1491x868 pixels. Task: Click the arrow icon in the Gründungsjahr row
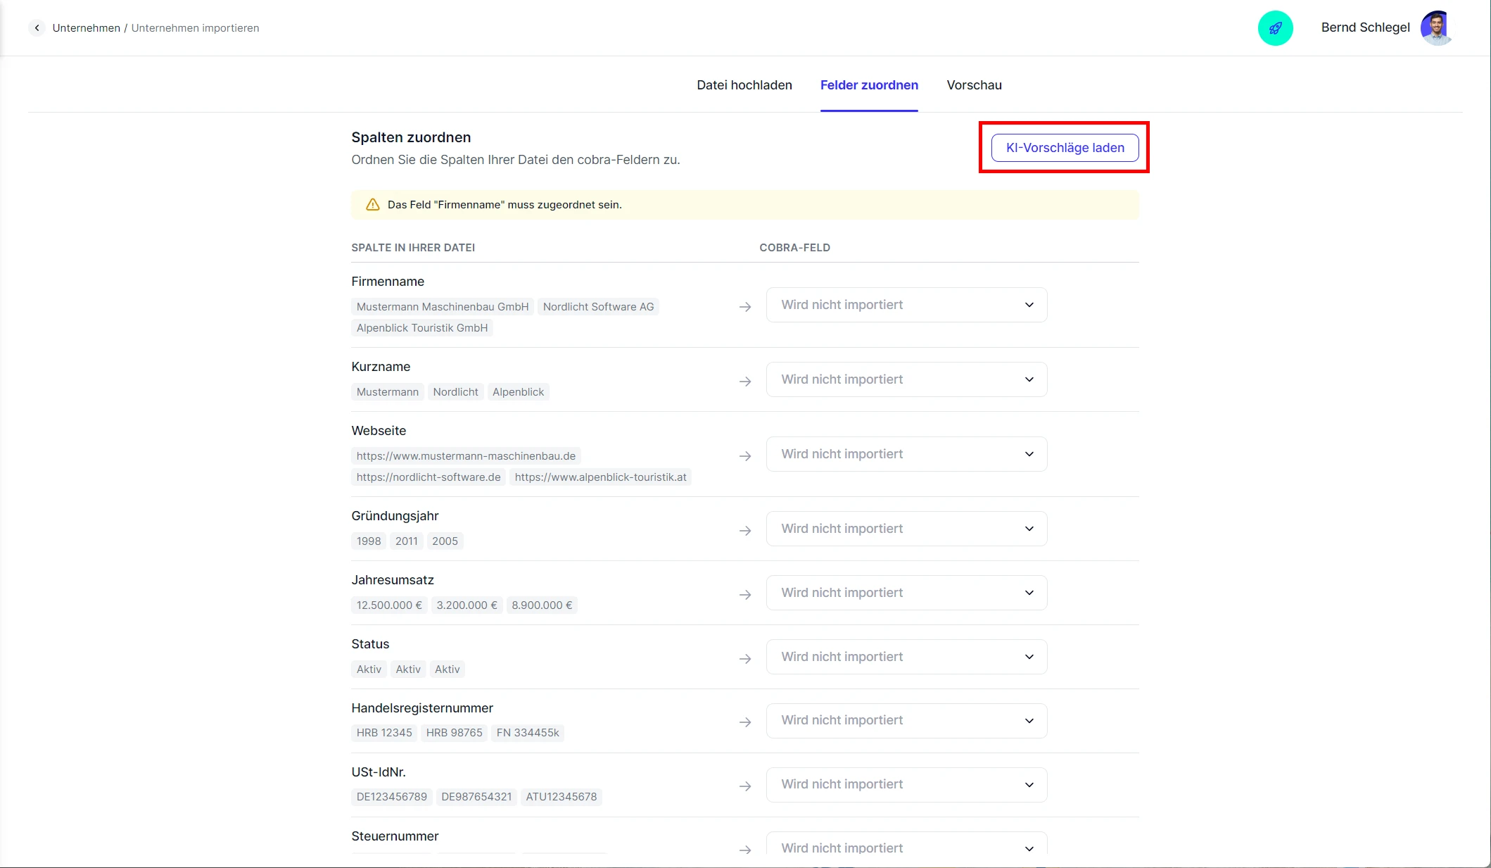pyautogui.click(x=745, y=531)
